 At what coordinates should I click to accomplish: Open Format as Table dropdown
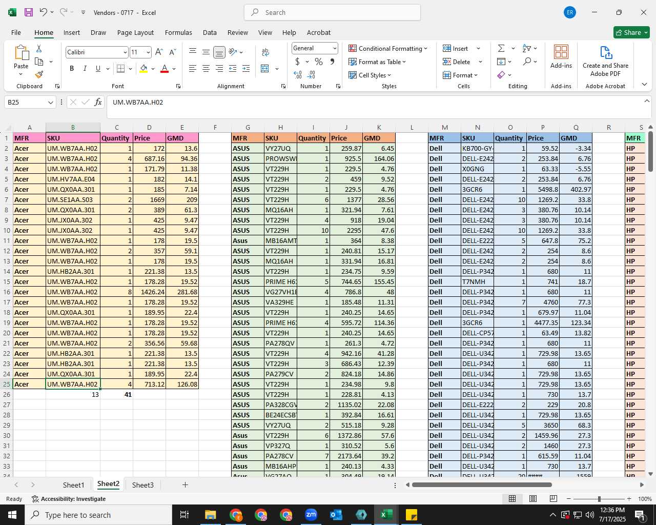click(377, 62)
